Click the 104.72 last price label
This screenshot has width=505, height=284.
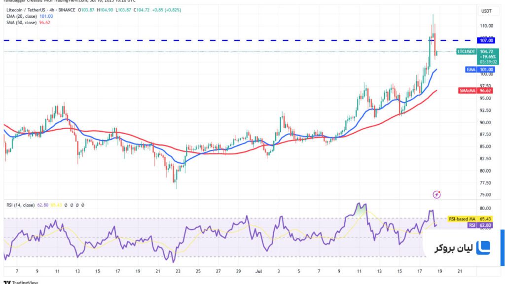click(486, 51)
